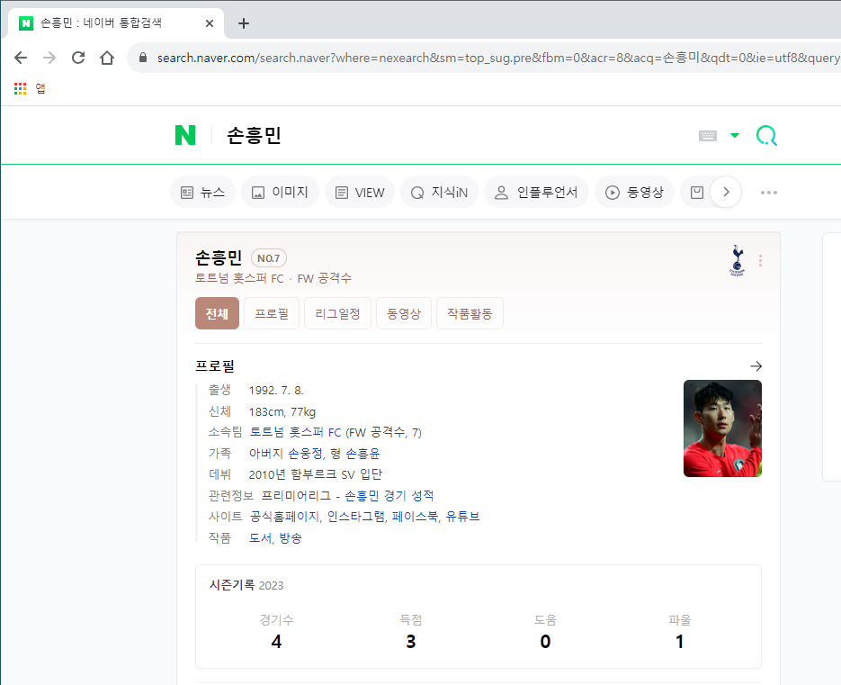Click the lock site security icon

(143, 58)
